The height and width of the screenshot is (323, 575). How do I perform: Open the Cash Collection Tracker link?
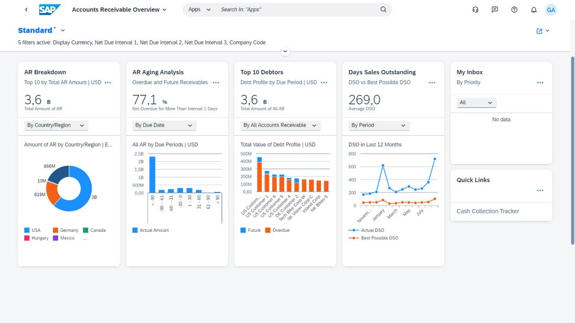pos(487,211)
